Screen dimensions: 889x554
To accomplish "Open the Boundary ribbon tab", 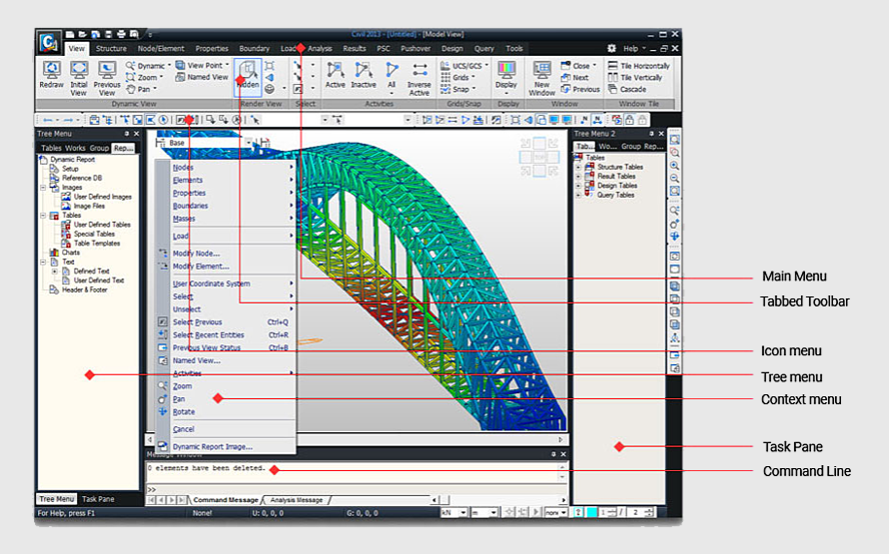I will tap(254, 48).
